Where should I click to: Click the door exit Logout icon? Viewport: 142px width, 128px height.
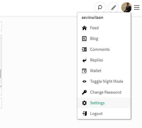85,114
